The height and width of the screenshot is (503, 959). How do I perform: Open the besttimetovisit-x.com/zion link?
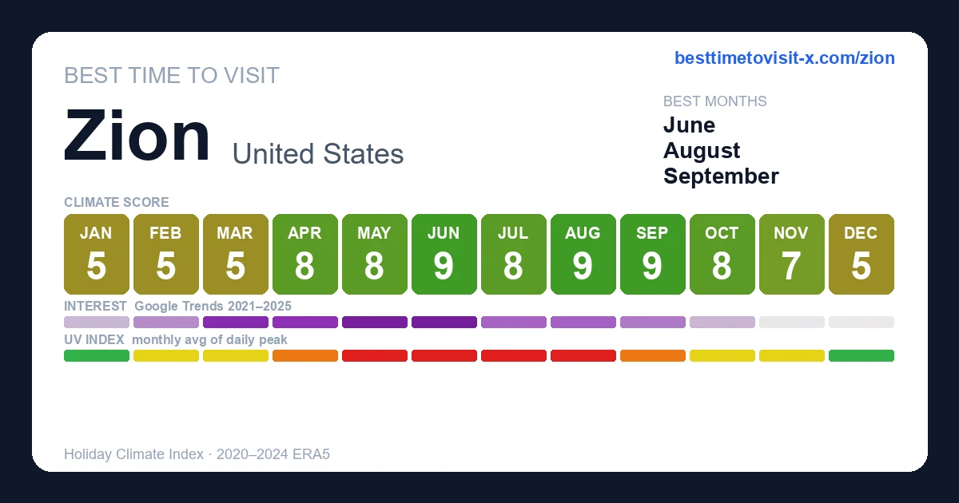[785, 58]
